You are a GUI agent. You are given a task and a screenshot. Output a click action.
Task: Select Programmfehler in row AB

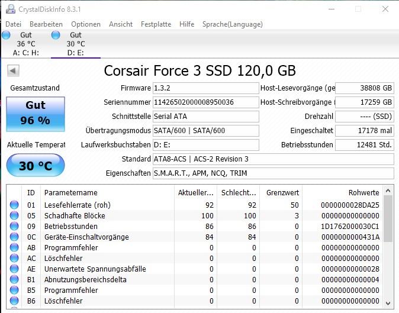(71, 248)
